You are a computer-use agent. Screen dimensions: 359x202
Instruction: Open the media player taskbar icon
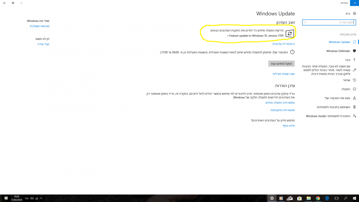(281, 198)
